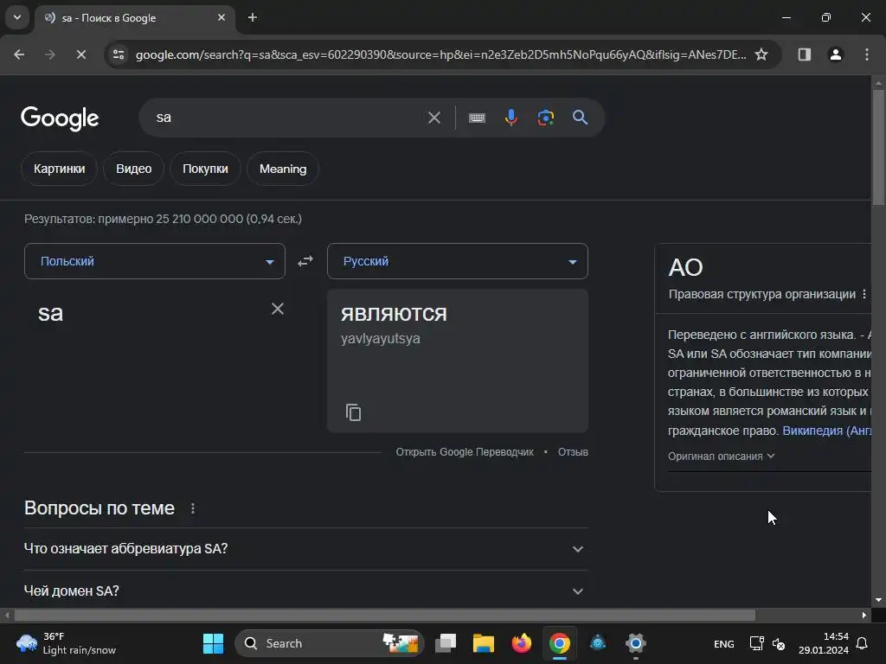Open Windows Start menu
Image resolution: width=886 pixels, height=664 pixels.
click(213, 643)
